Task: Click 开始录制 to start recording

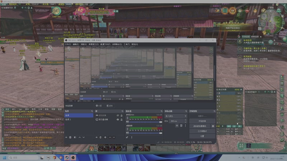Action: tap(202, 121)
